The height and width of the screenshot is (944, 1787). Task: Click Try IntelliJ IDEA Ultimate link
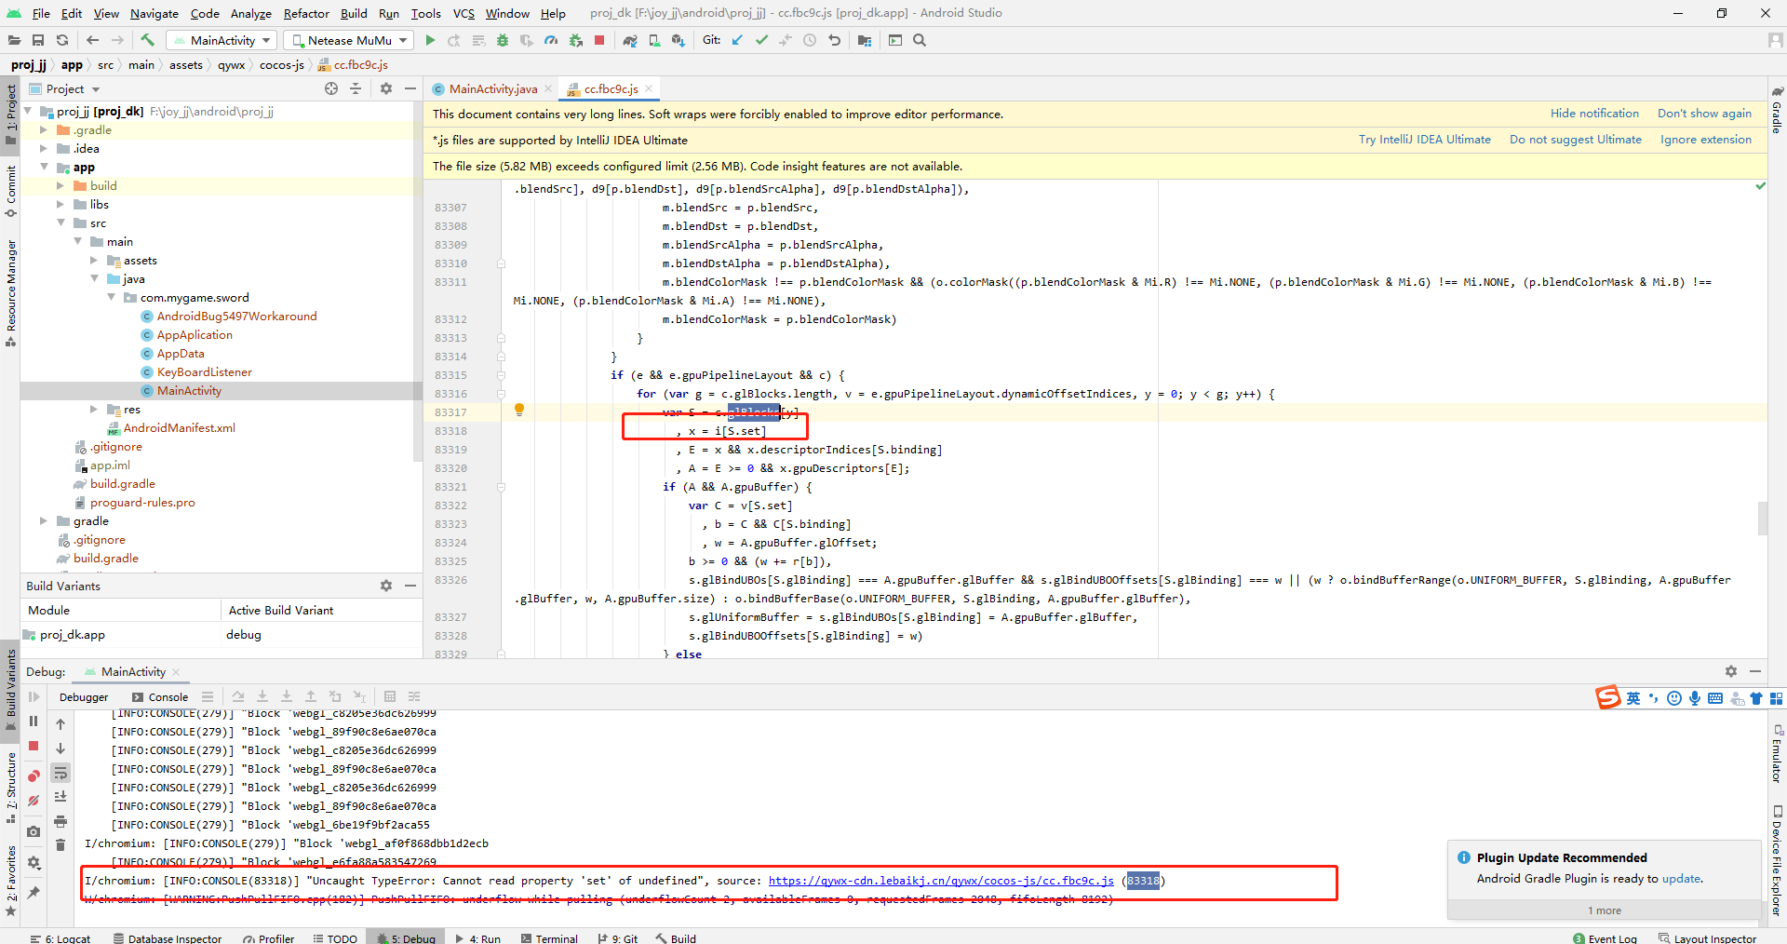tap(1424, 140)
